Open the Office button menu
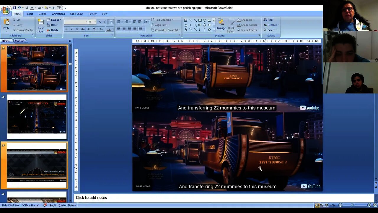Screen dimensions: 378x213 tap(5, 10)
